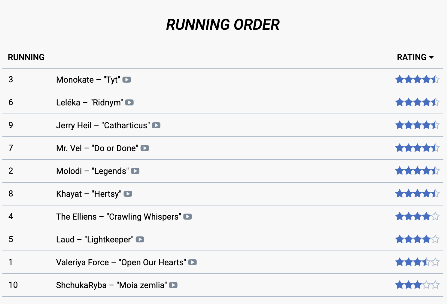The image size is (447, 304).
Task: Click play icon beside Leléka "Ridnym"
Action: [129, 103]
